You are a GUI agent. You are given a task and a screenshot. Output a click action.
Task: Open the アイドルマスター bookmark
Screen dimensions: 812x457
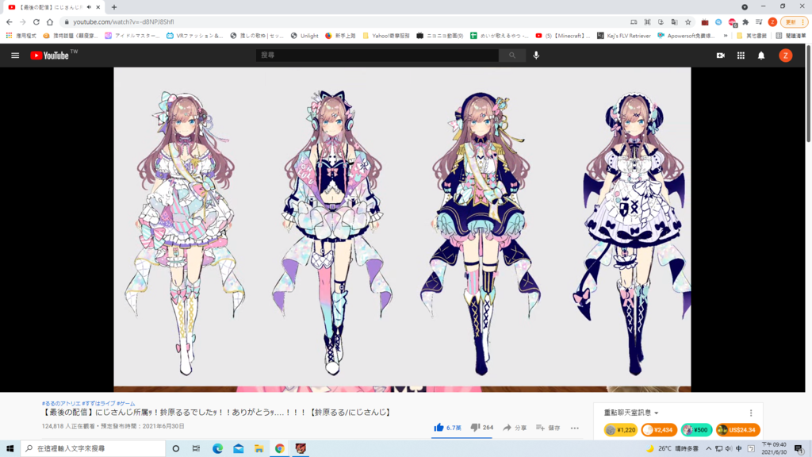tap(132, 36)
